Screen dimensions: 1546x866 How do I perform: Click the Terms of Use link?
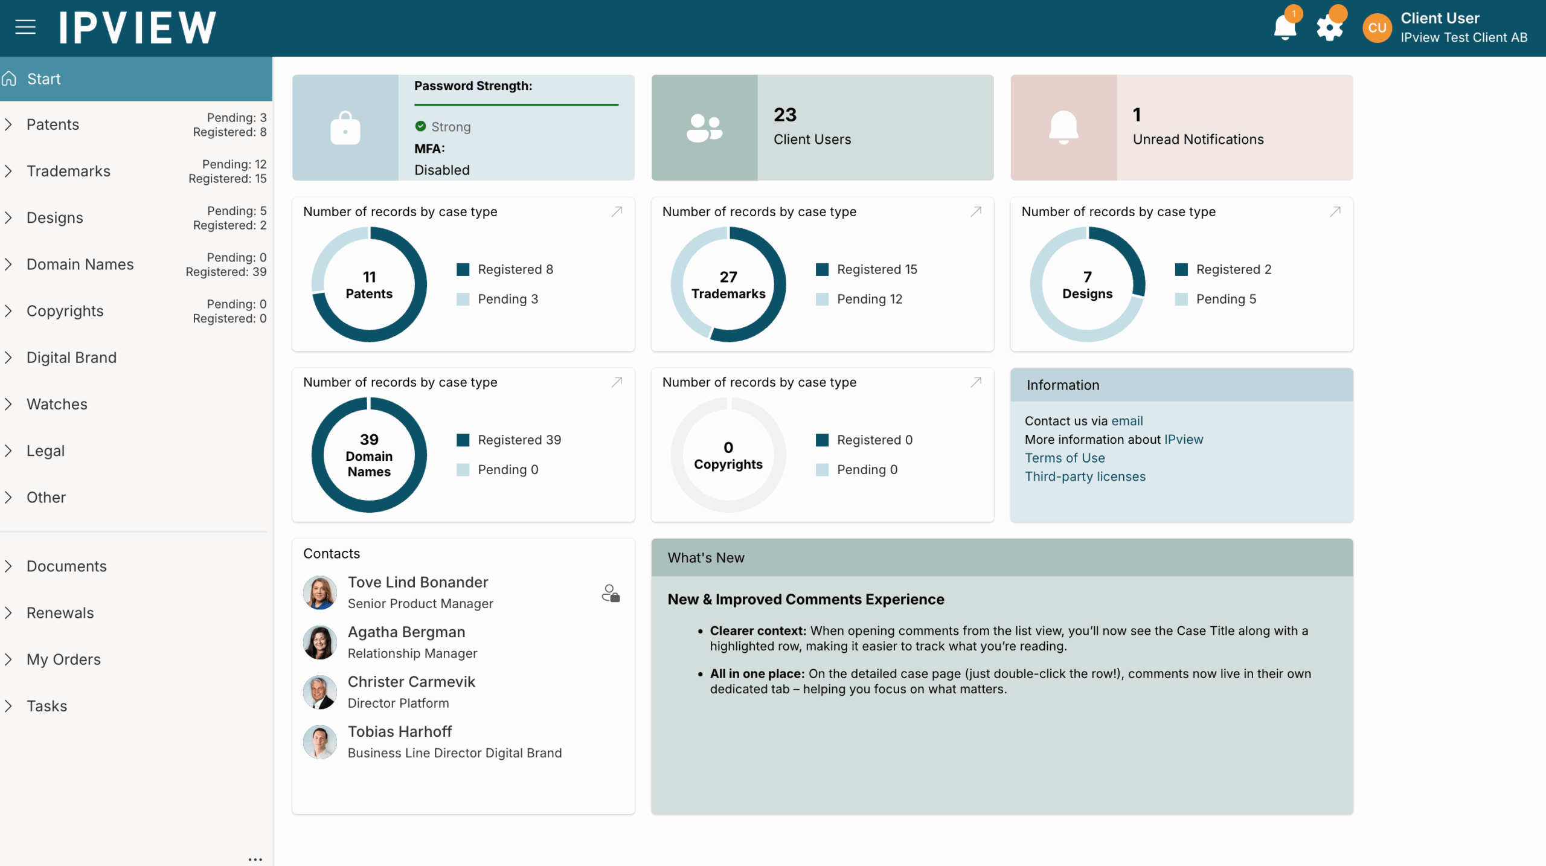click(1065, 458)
